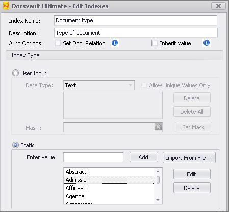Viewport: 229px width, 212px height.
Task: Select Abstract in the values list
Action: pos(109,172)
